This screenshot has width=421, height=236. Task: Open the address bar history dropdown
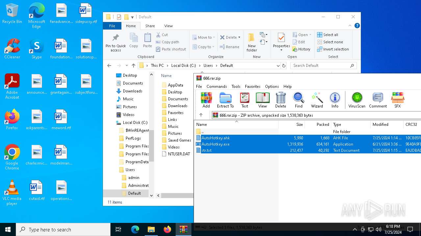[278, 66]
